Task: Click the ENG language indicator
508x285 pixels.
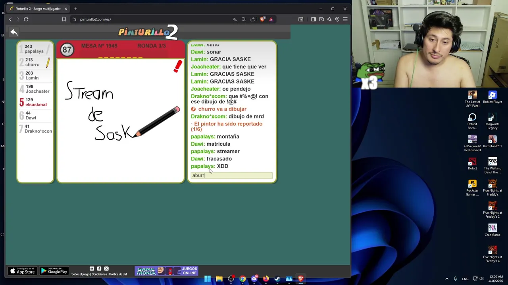Action: coord(465,279)
